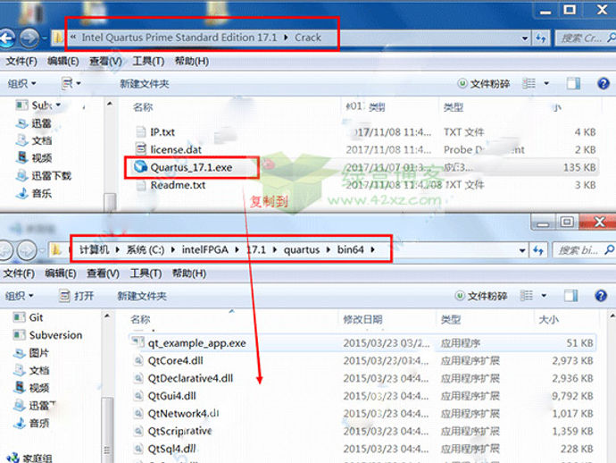The width and height of the screenshot is (616, 463).
Task: Open 视频 in top window sidebar
Action: (34, 157)
